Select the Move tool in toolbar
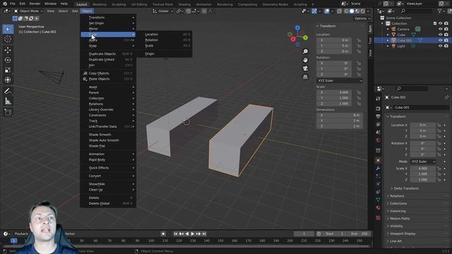This screenshot has height=254, width=452. coord(8,50)
